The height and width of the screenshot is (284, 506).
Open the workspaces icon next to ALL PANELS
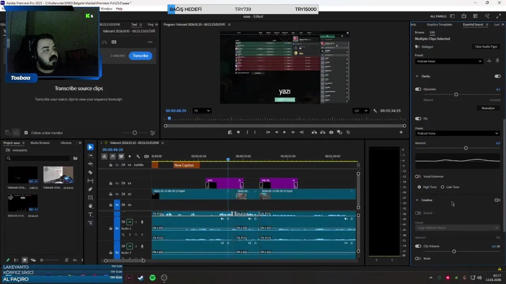pos(452,16)
